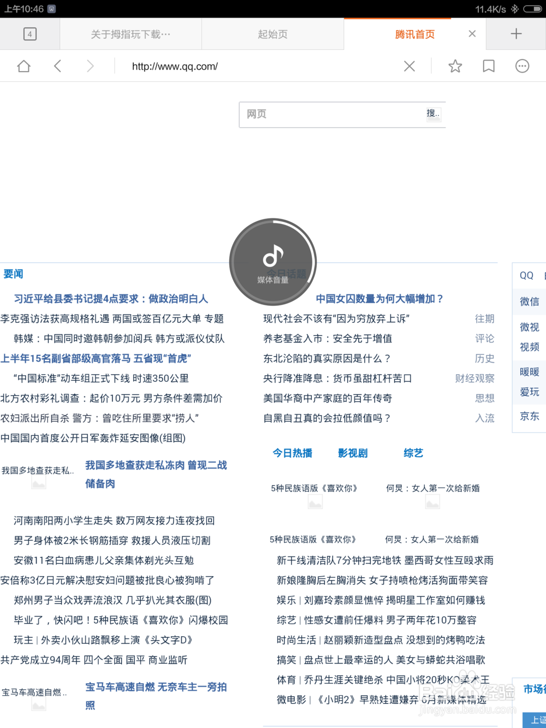The image size is (546, 728).
Task: Open 韩媒：中国同时邀韩朝参加阅兵 article
Action: (x=119, y=339)
